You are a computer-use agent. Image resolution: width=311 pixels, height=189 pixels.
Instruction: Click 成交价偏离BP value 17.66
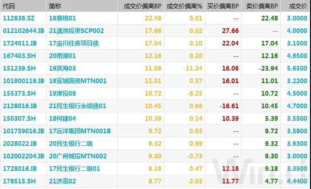[153, 31]
